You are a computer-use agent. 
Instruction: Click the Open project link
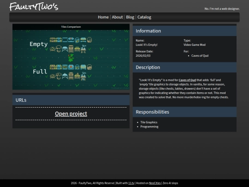click(x=71, y=114)
